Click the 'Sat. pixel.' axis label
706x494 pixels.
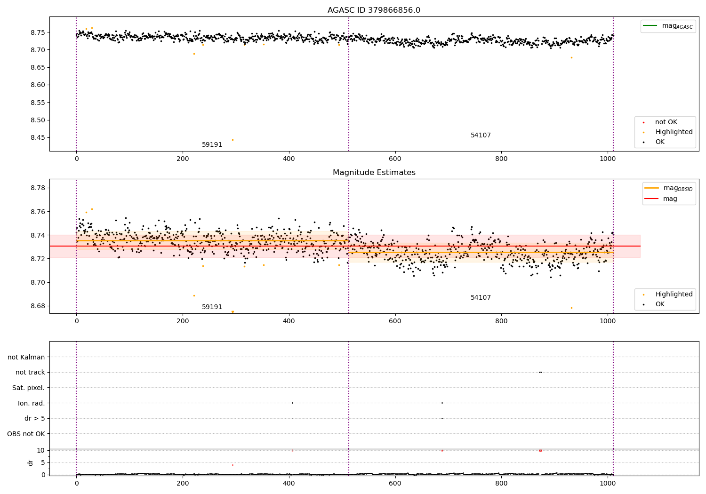point(29,388)
